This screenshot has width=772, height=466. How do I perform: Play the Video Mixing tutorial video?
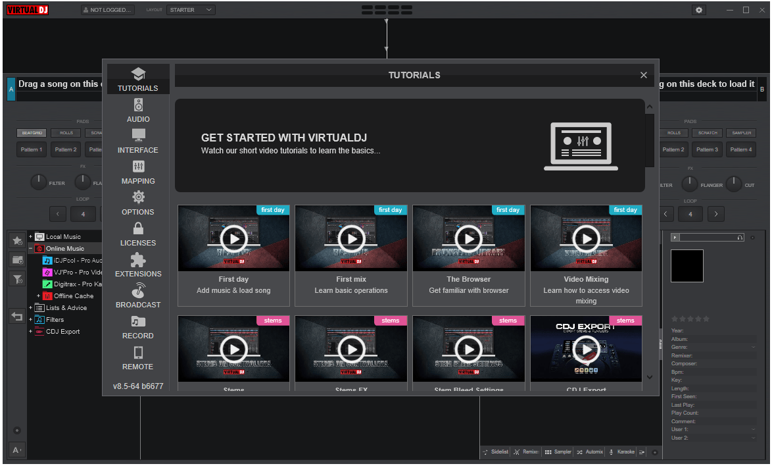point(586,239)
